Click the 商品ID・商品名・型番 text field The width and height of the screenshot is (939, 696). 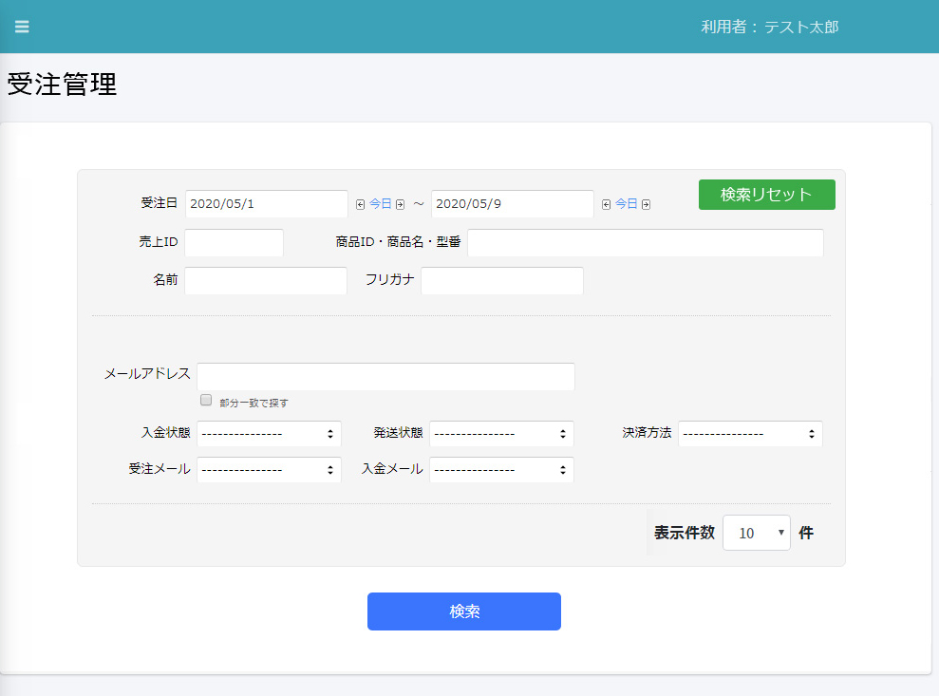point(645,243)
